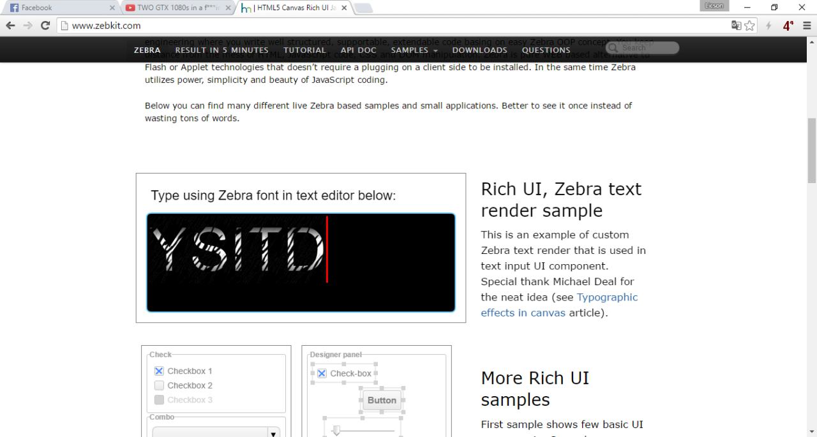Open the Chrome hamburger menu

click(x=807, y=26)
